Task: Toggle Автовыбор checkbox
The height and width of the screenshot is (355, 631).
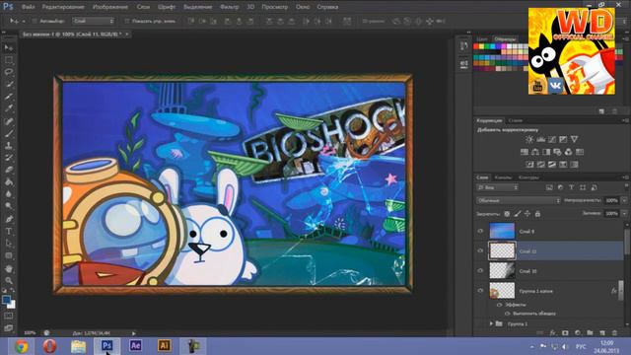Action: click(x=34, y=21)
